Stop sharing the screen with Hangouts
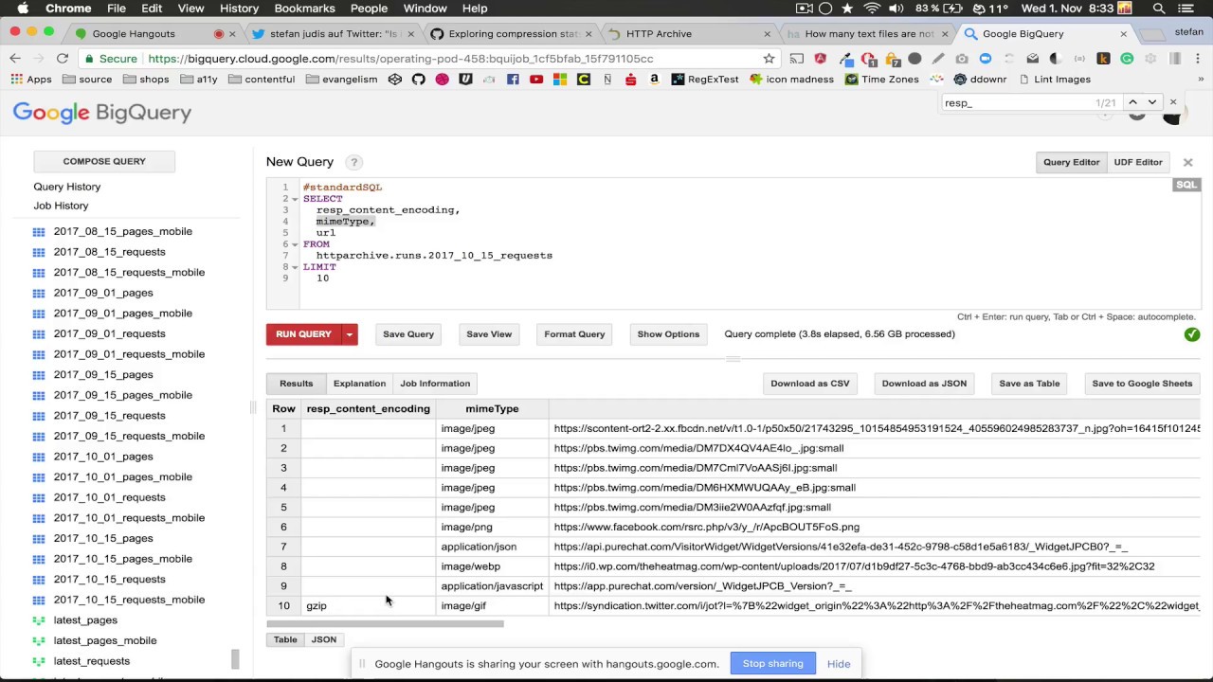The height and width of the screenshot is (682, 1213). pyautogui.click(x=772, y=664)
